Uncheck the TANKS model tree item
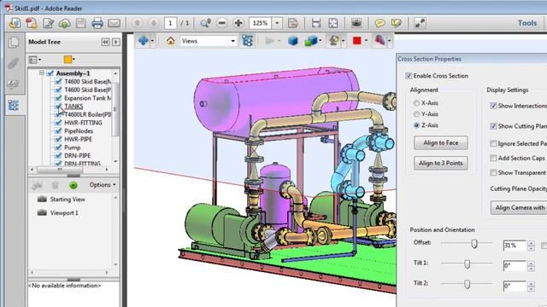The image size is (547, 307). click(58, 106)
